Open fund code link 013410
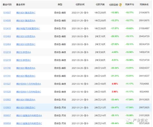 coord(7,28)
